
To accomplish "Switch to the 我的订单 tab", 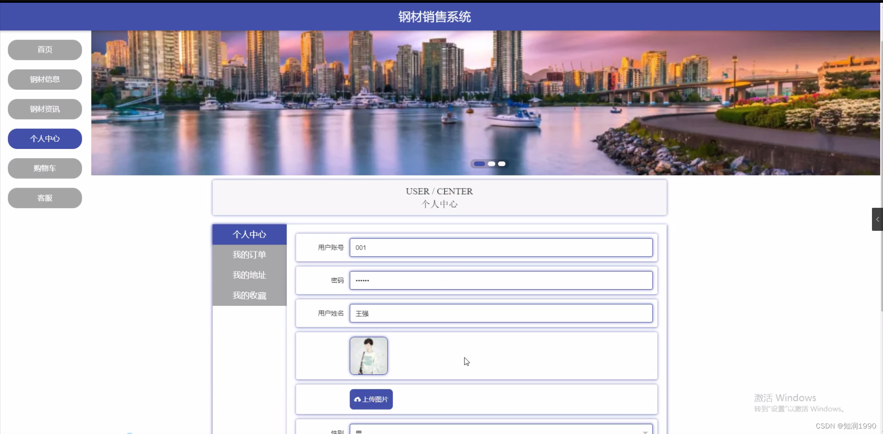I will (x=249, y=255).
